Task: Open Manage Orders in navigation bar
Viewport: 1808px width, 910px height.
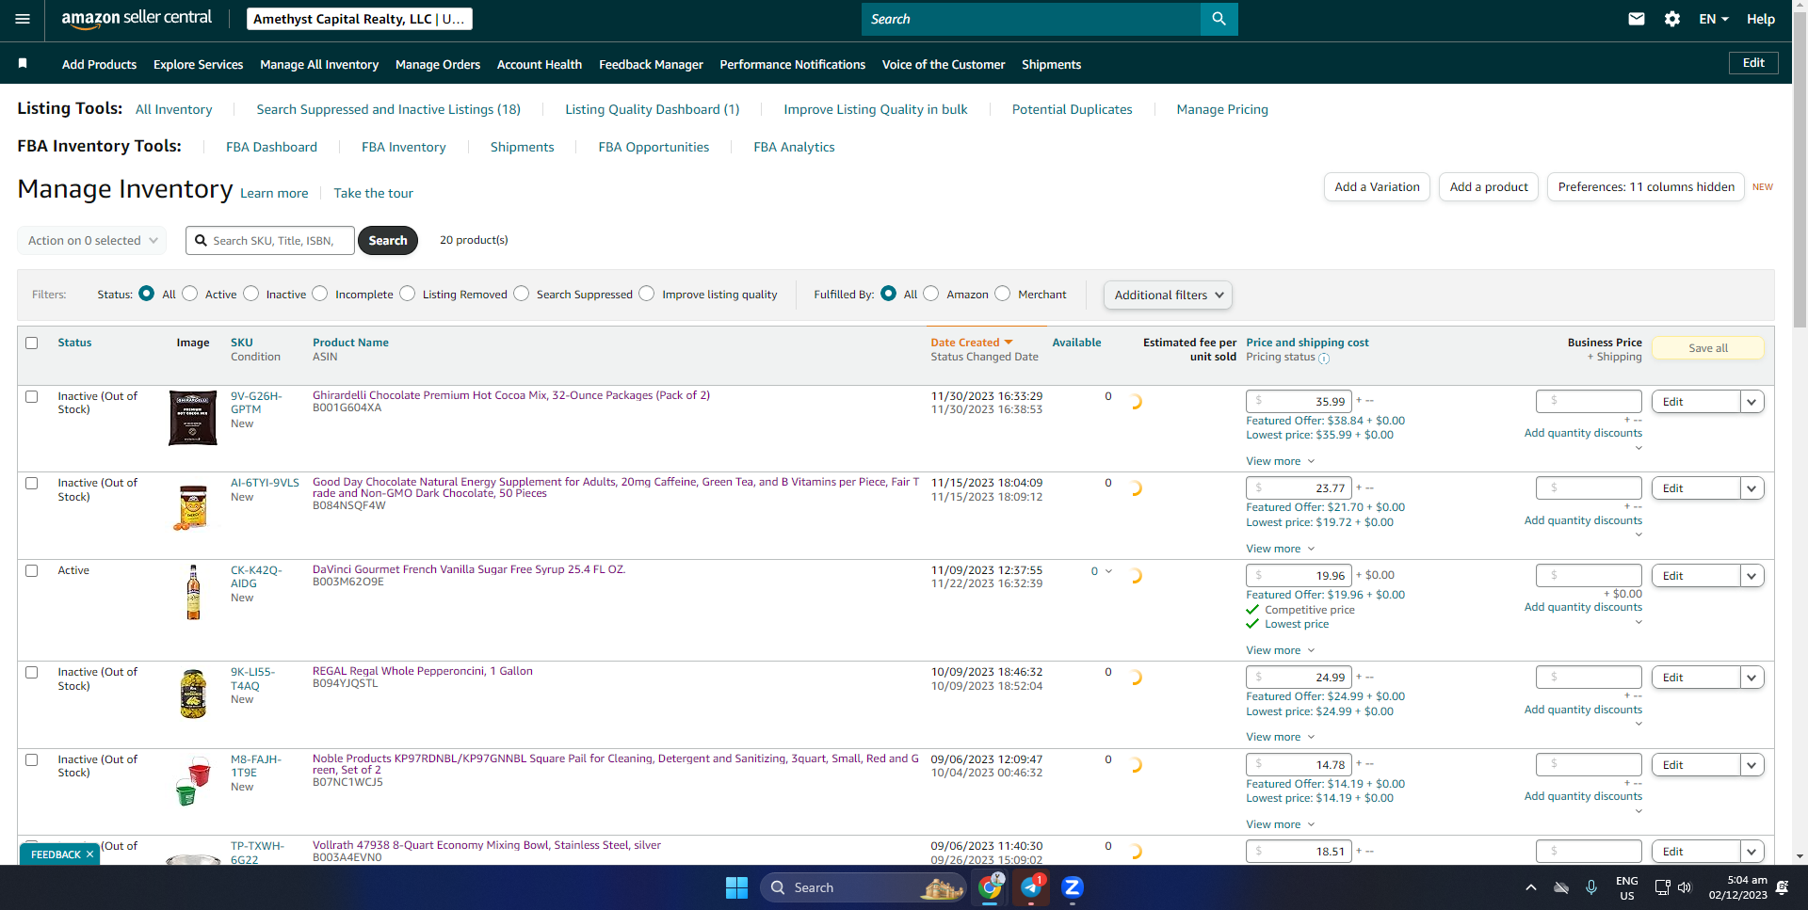Action: 438,64
